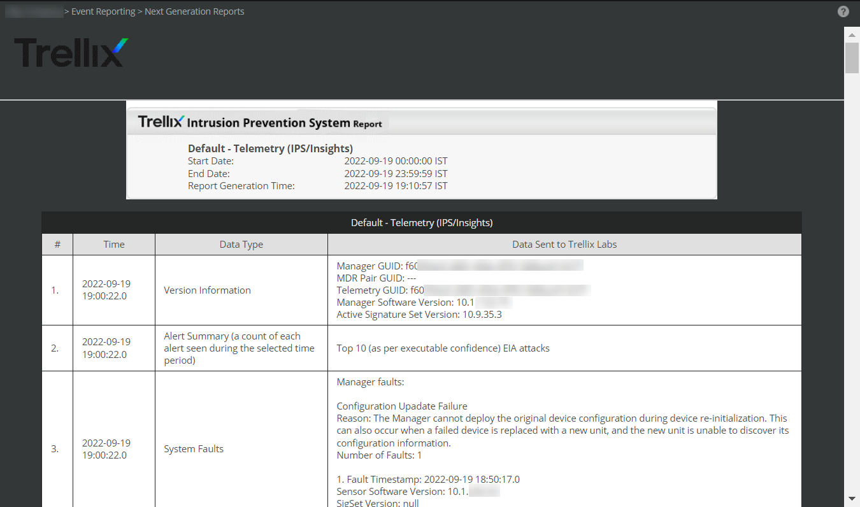Image resolution: width=860 pixels, height=507 pixels.
Task: Click the 'Manager Software Version' line
Action: click(x=425, y=302)
